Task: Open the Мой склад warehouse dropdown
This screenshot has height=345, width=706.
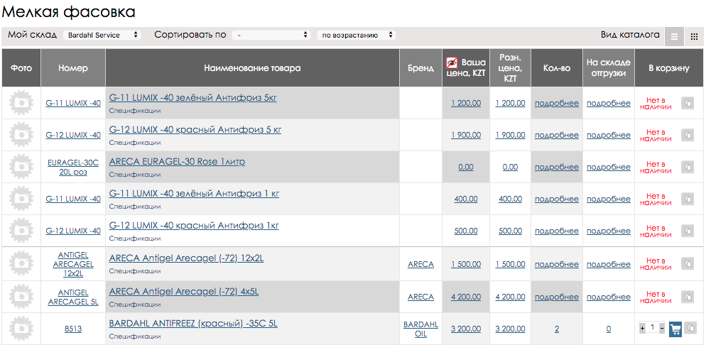Action: coord(102,35)
